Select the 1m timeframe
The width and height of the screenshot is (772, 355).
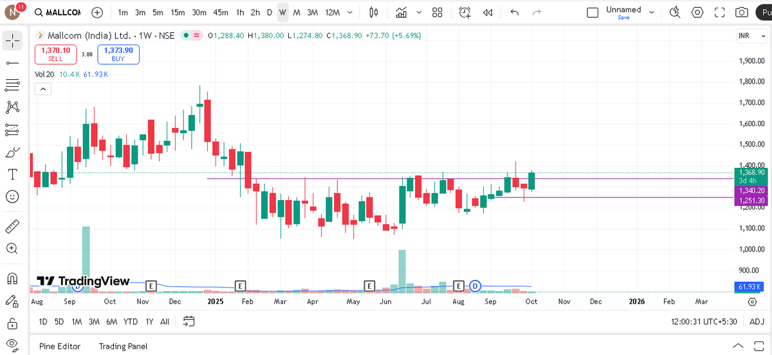point(123,12)
